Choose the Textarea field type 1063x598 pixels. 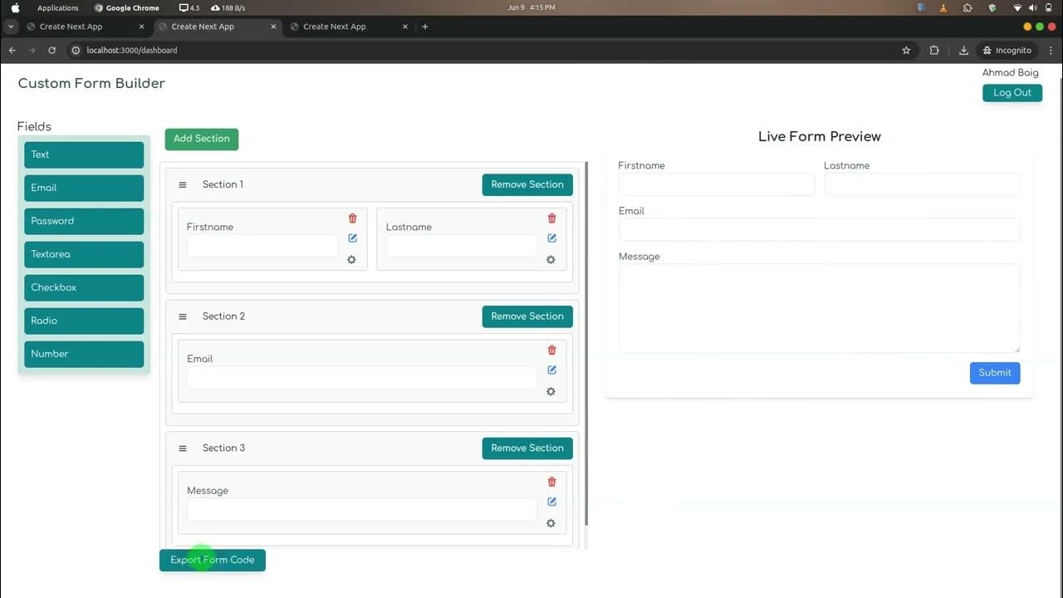[84, 255]
